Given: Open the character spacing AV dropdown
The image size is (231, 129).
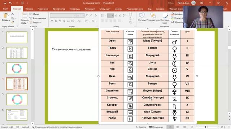Looking at the screenshot, I should click(73, 21).
